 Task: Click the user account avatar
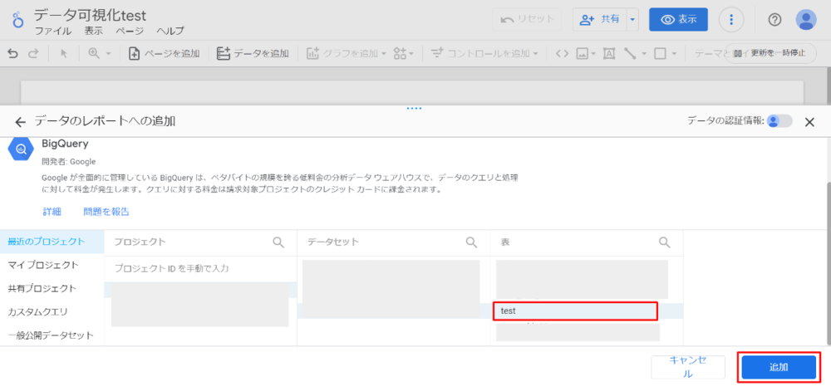[806, 20]
